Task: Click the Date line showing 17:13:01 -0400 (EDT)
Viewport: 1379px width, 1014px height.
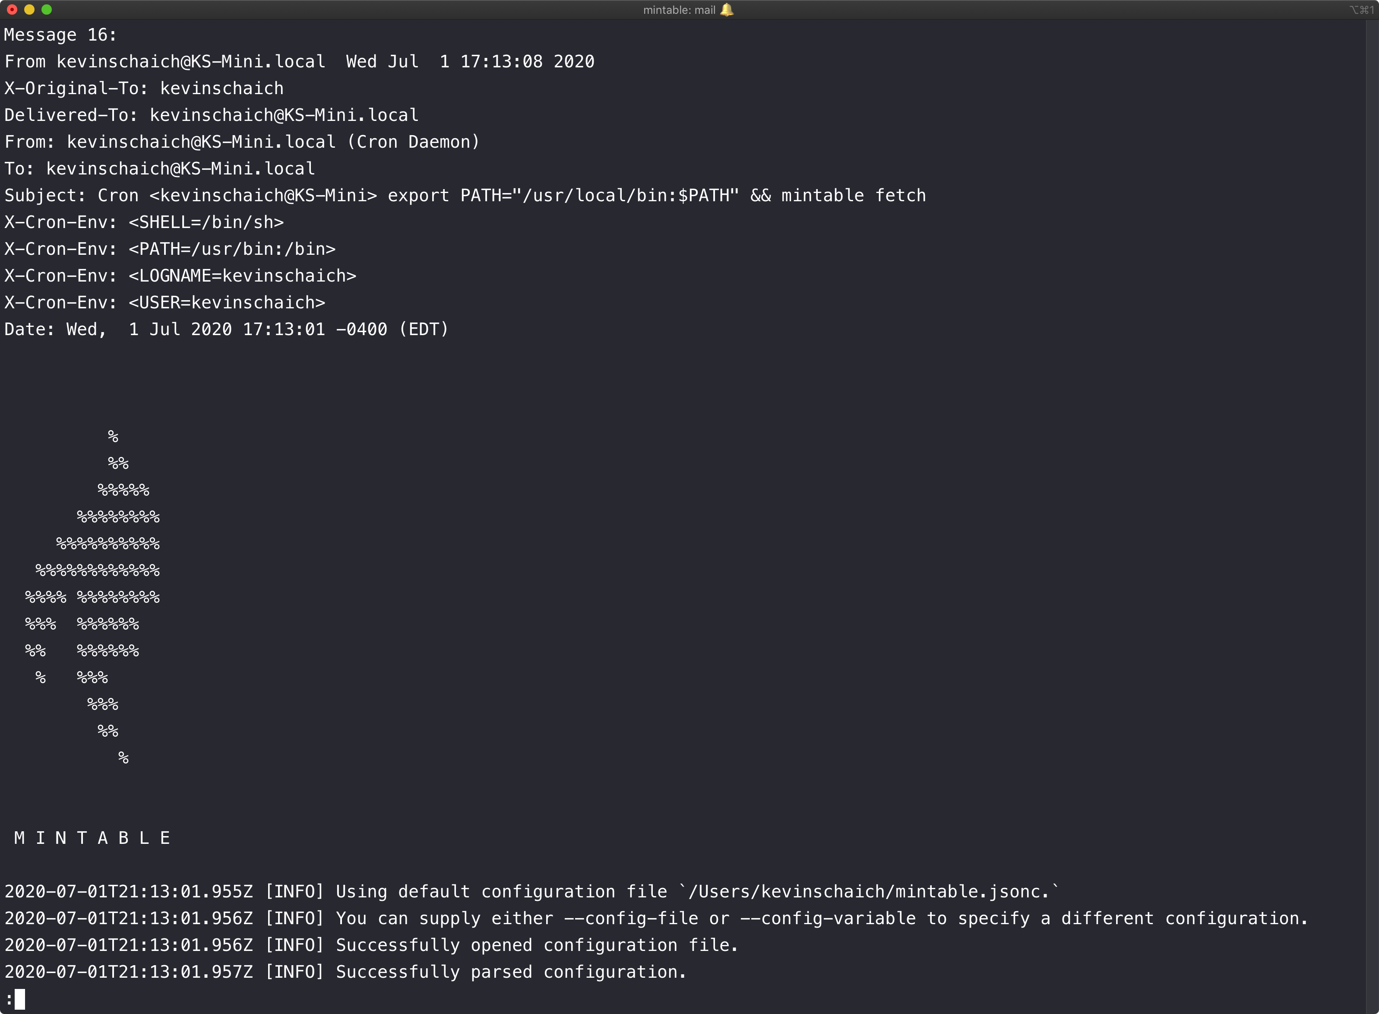Action: click(x=226, y=330)
